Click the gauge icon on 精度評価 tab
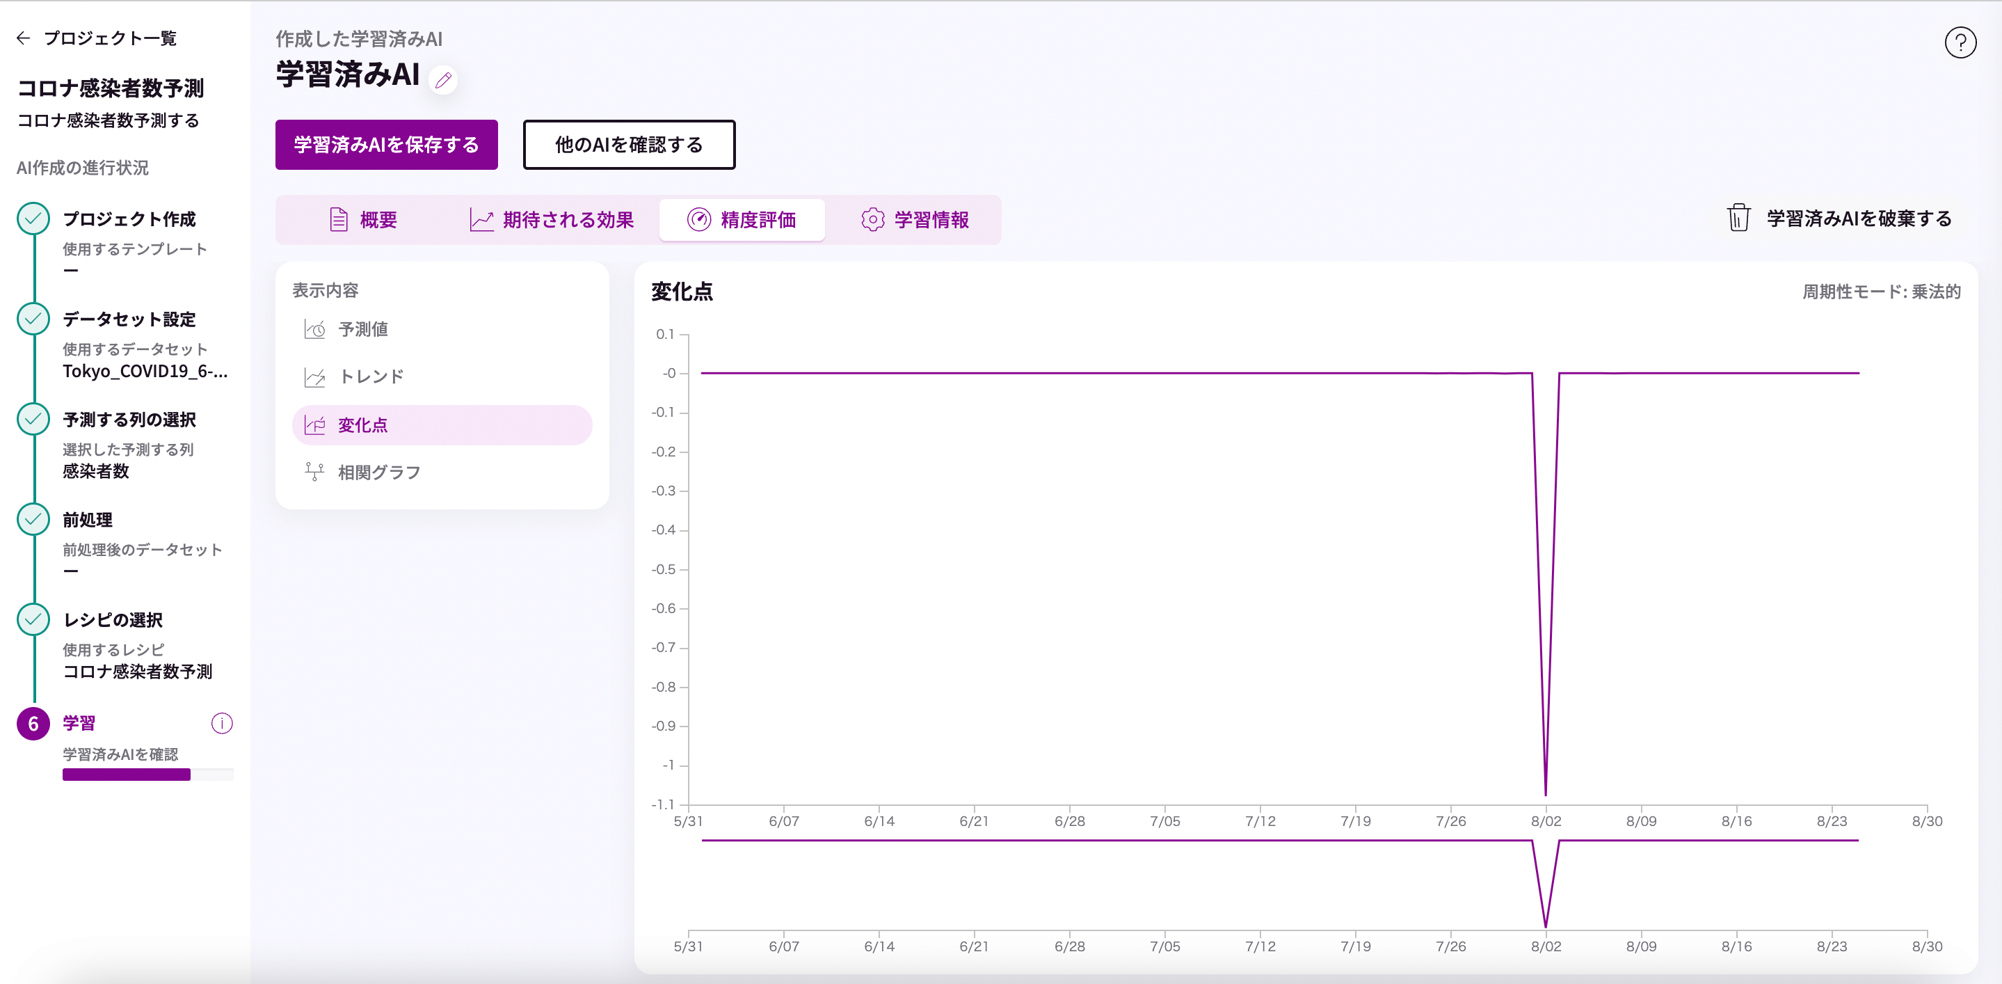This screenshot has height=984, width=2002. (x=698, y=220)
